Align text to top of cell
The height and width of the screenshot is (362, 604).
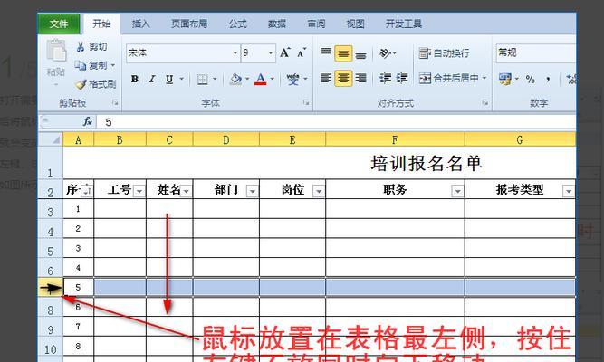(326, 52)
